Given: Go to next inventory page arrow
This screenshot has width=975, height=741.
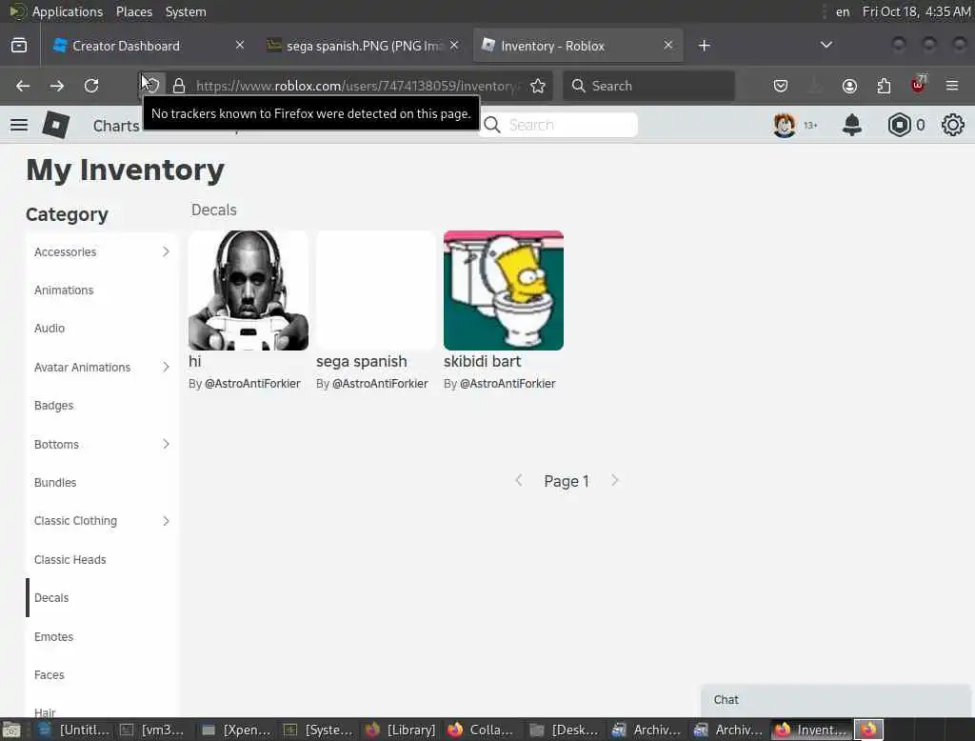Looking at the screenshot, I should pos(614,481).
